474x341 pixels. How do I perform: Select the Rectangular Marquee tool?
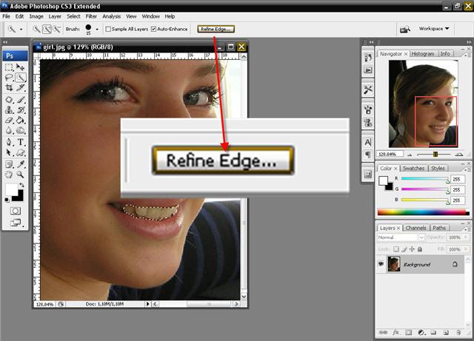(9, 67)
